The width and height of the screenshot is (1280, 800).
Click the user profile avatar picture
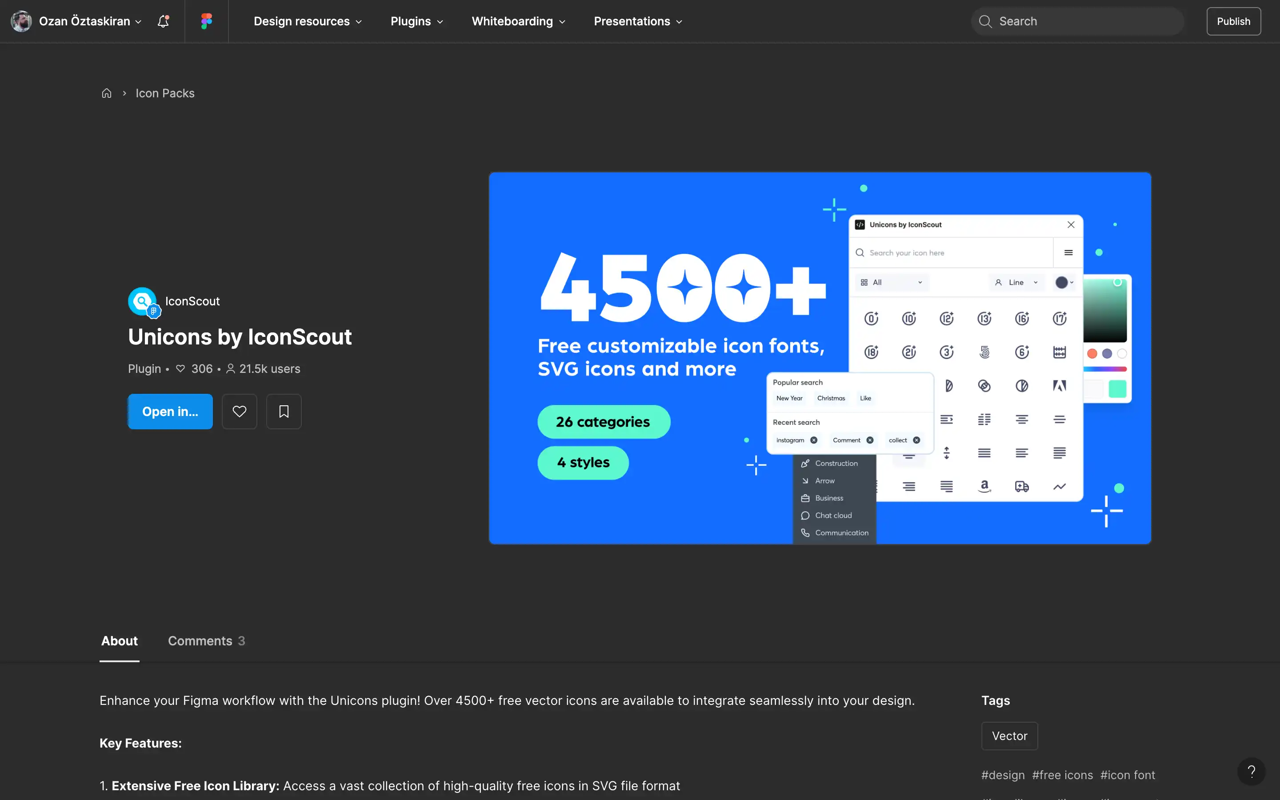(22, 21)
